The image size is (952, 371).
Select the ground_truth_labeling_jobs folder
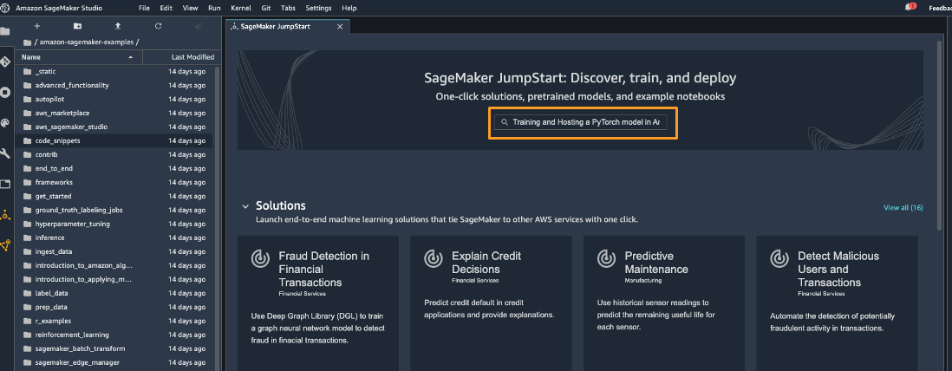[115, 210]
